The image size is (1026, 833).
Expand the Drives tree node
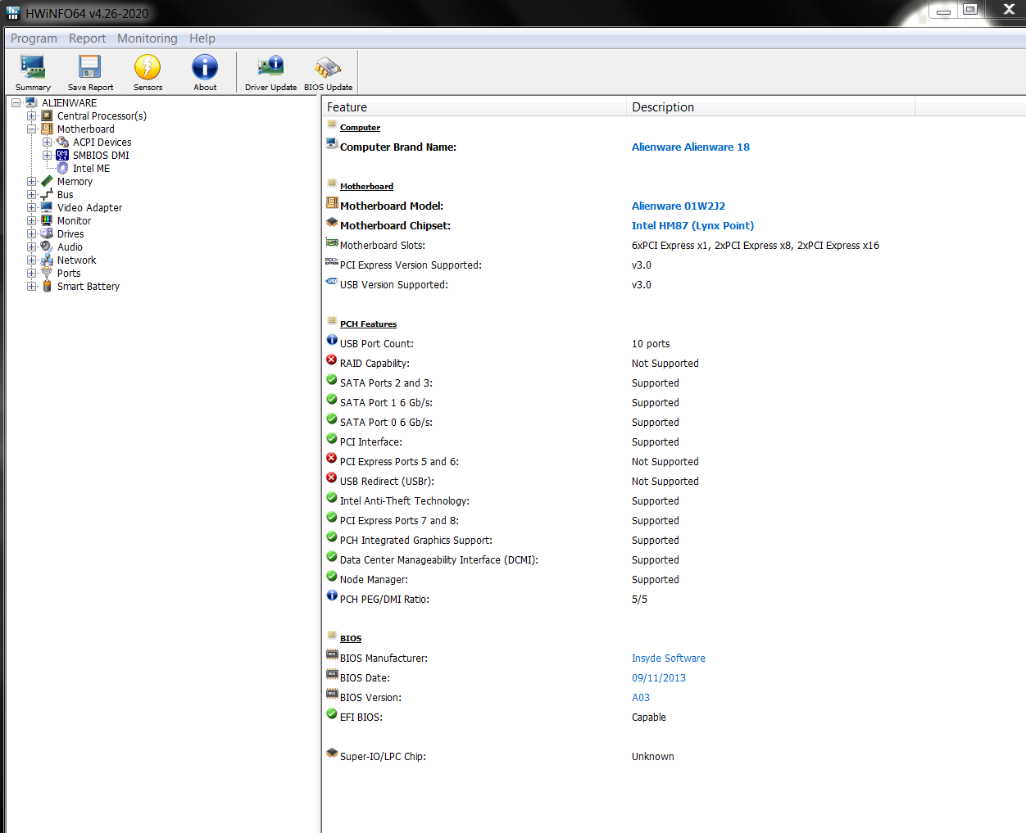point(31,233)
